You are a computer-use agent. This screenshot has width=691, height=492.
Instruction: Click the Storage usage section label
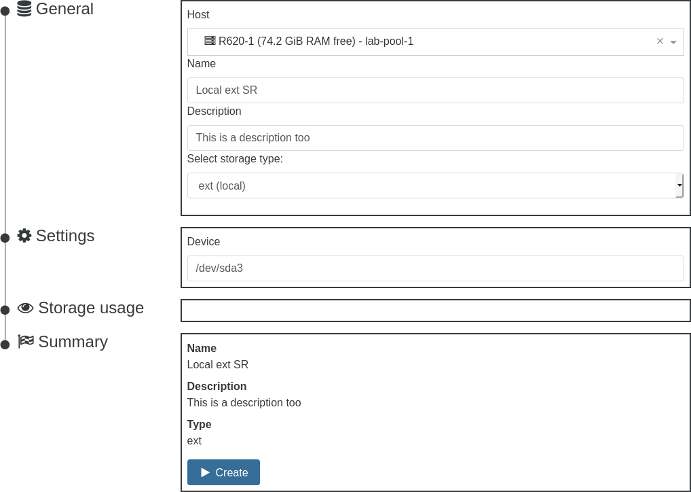click(x=91, y=308)
